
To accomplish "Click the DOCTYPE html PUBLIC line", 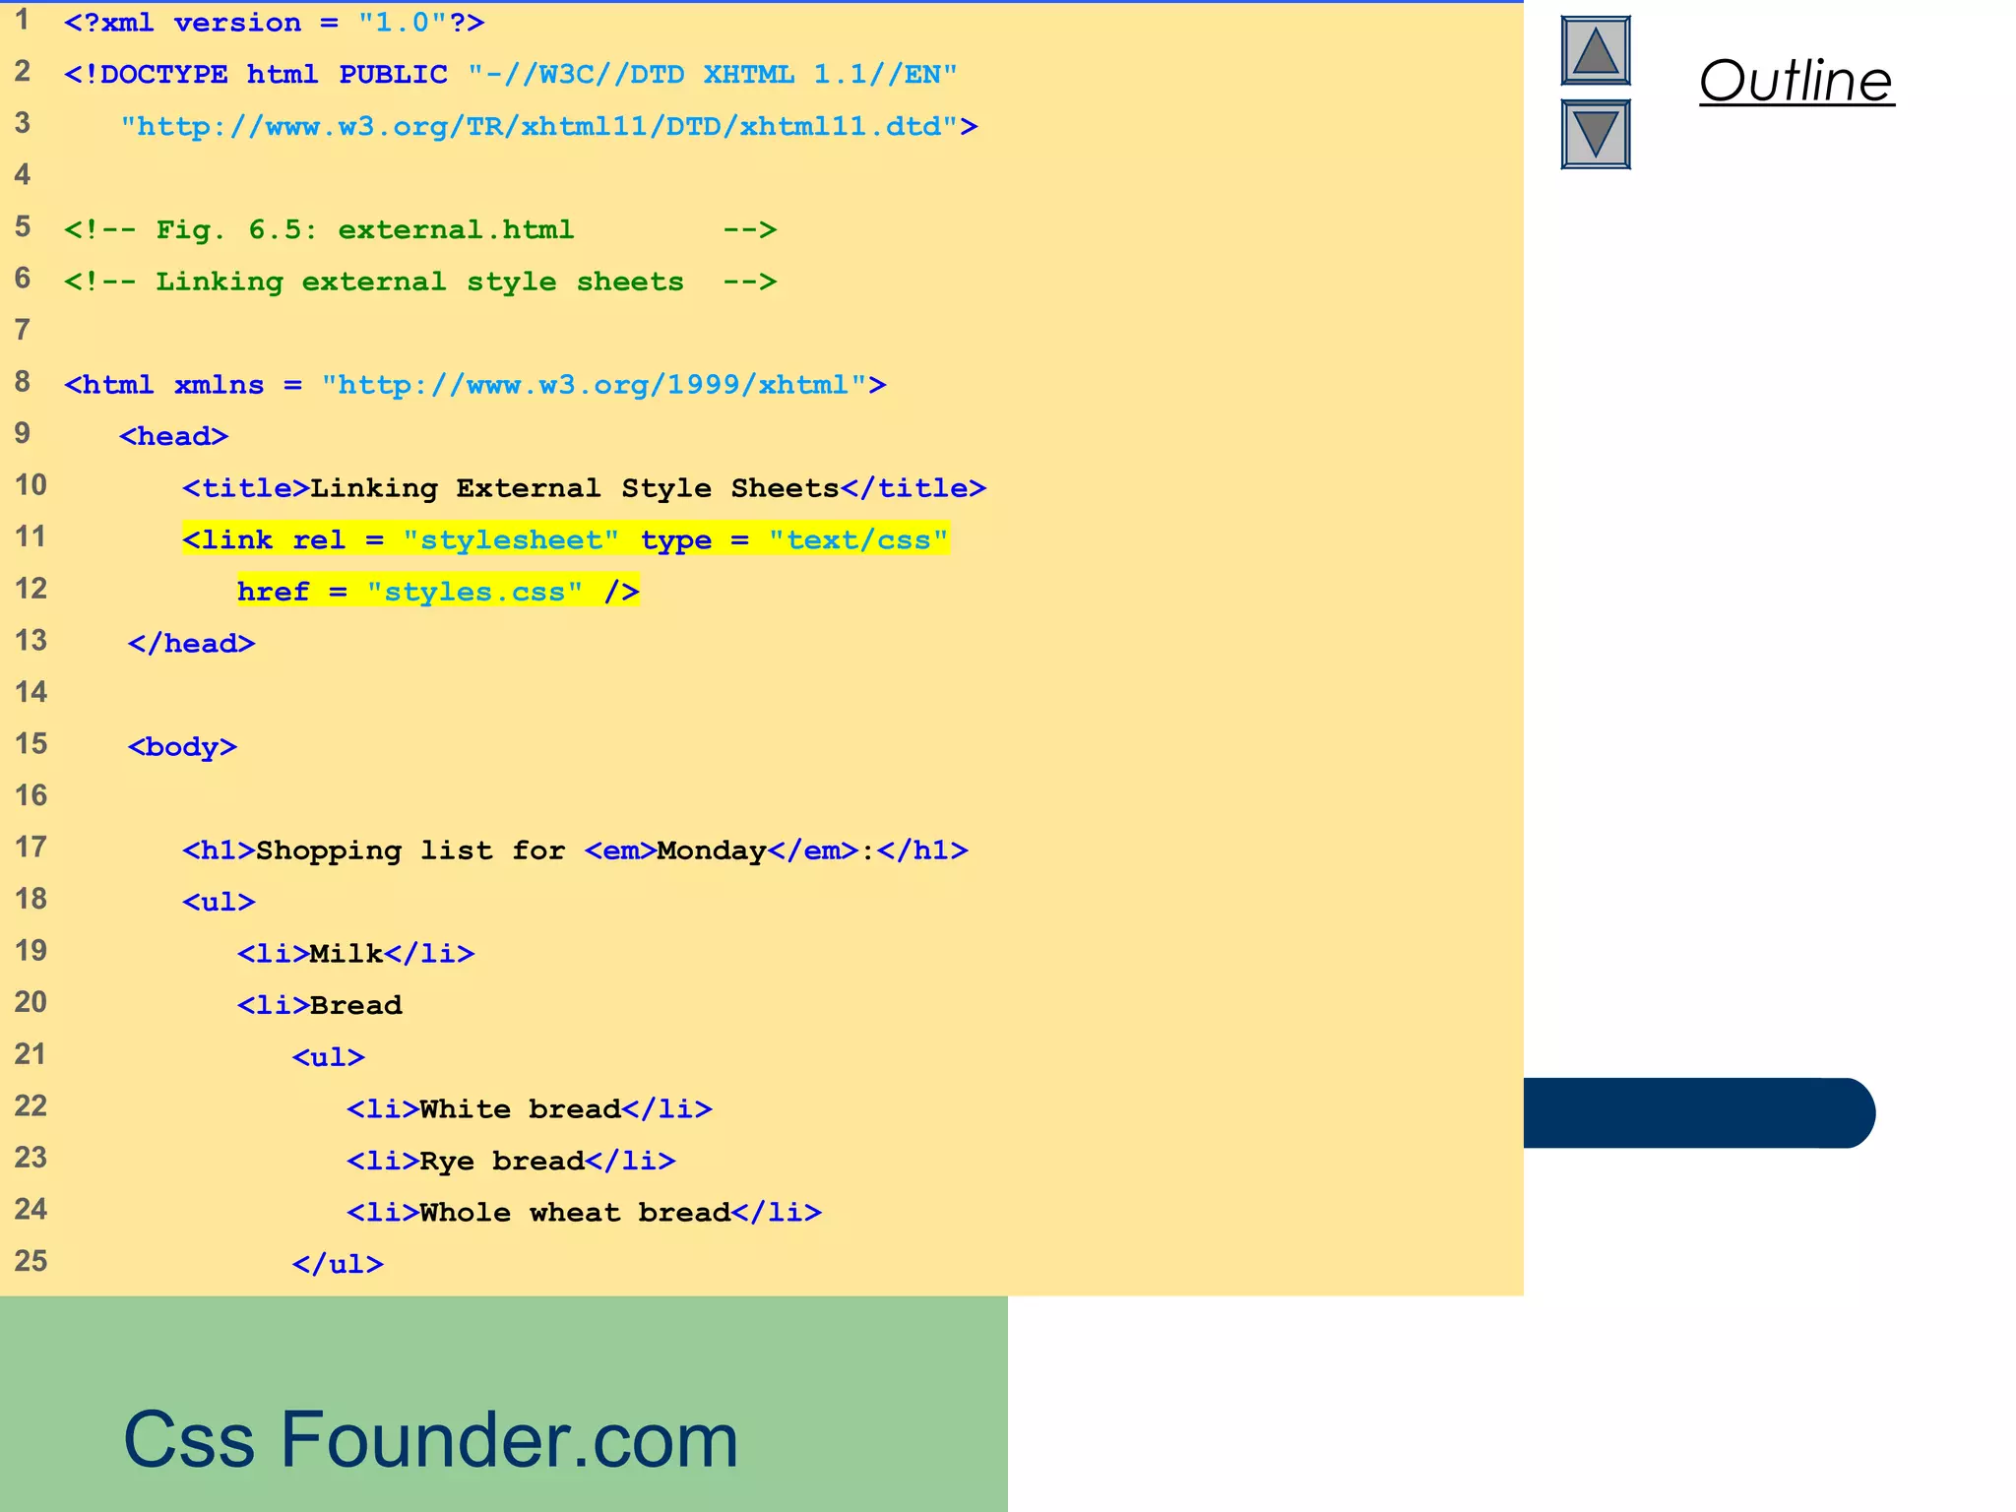I will [511, 75].
